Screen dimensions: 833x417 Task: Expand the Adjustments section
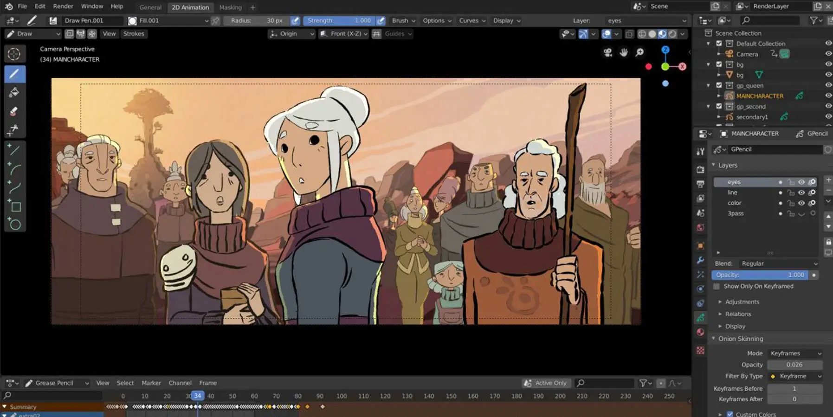[x=742, y=302]
